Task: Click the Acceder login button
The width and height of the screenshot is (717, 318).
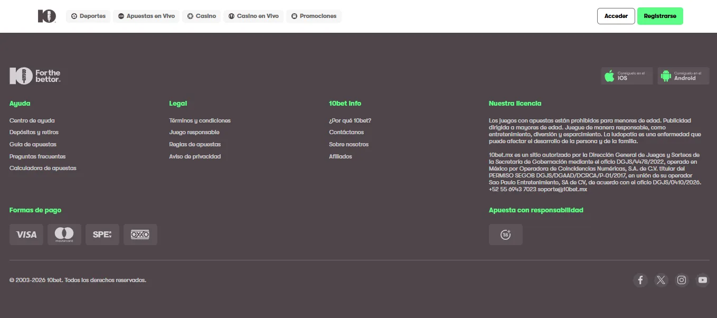Action: point(616,16)
